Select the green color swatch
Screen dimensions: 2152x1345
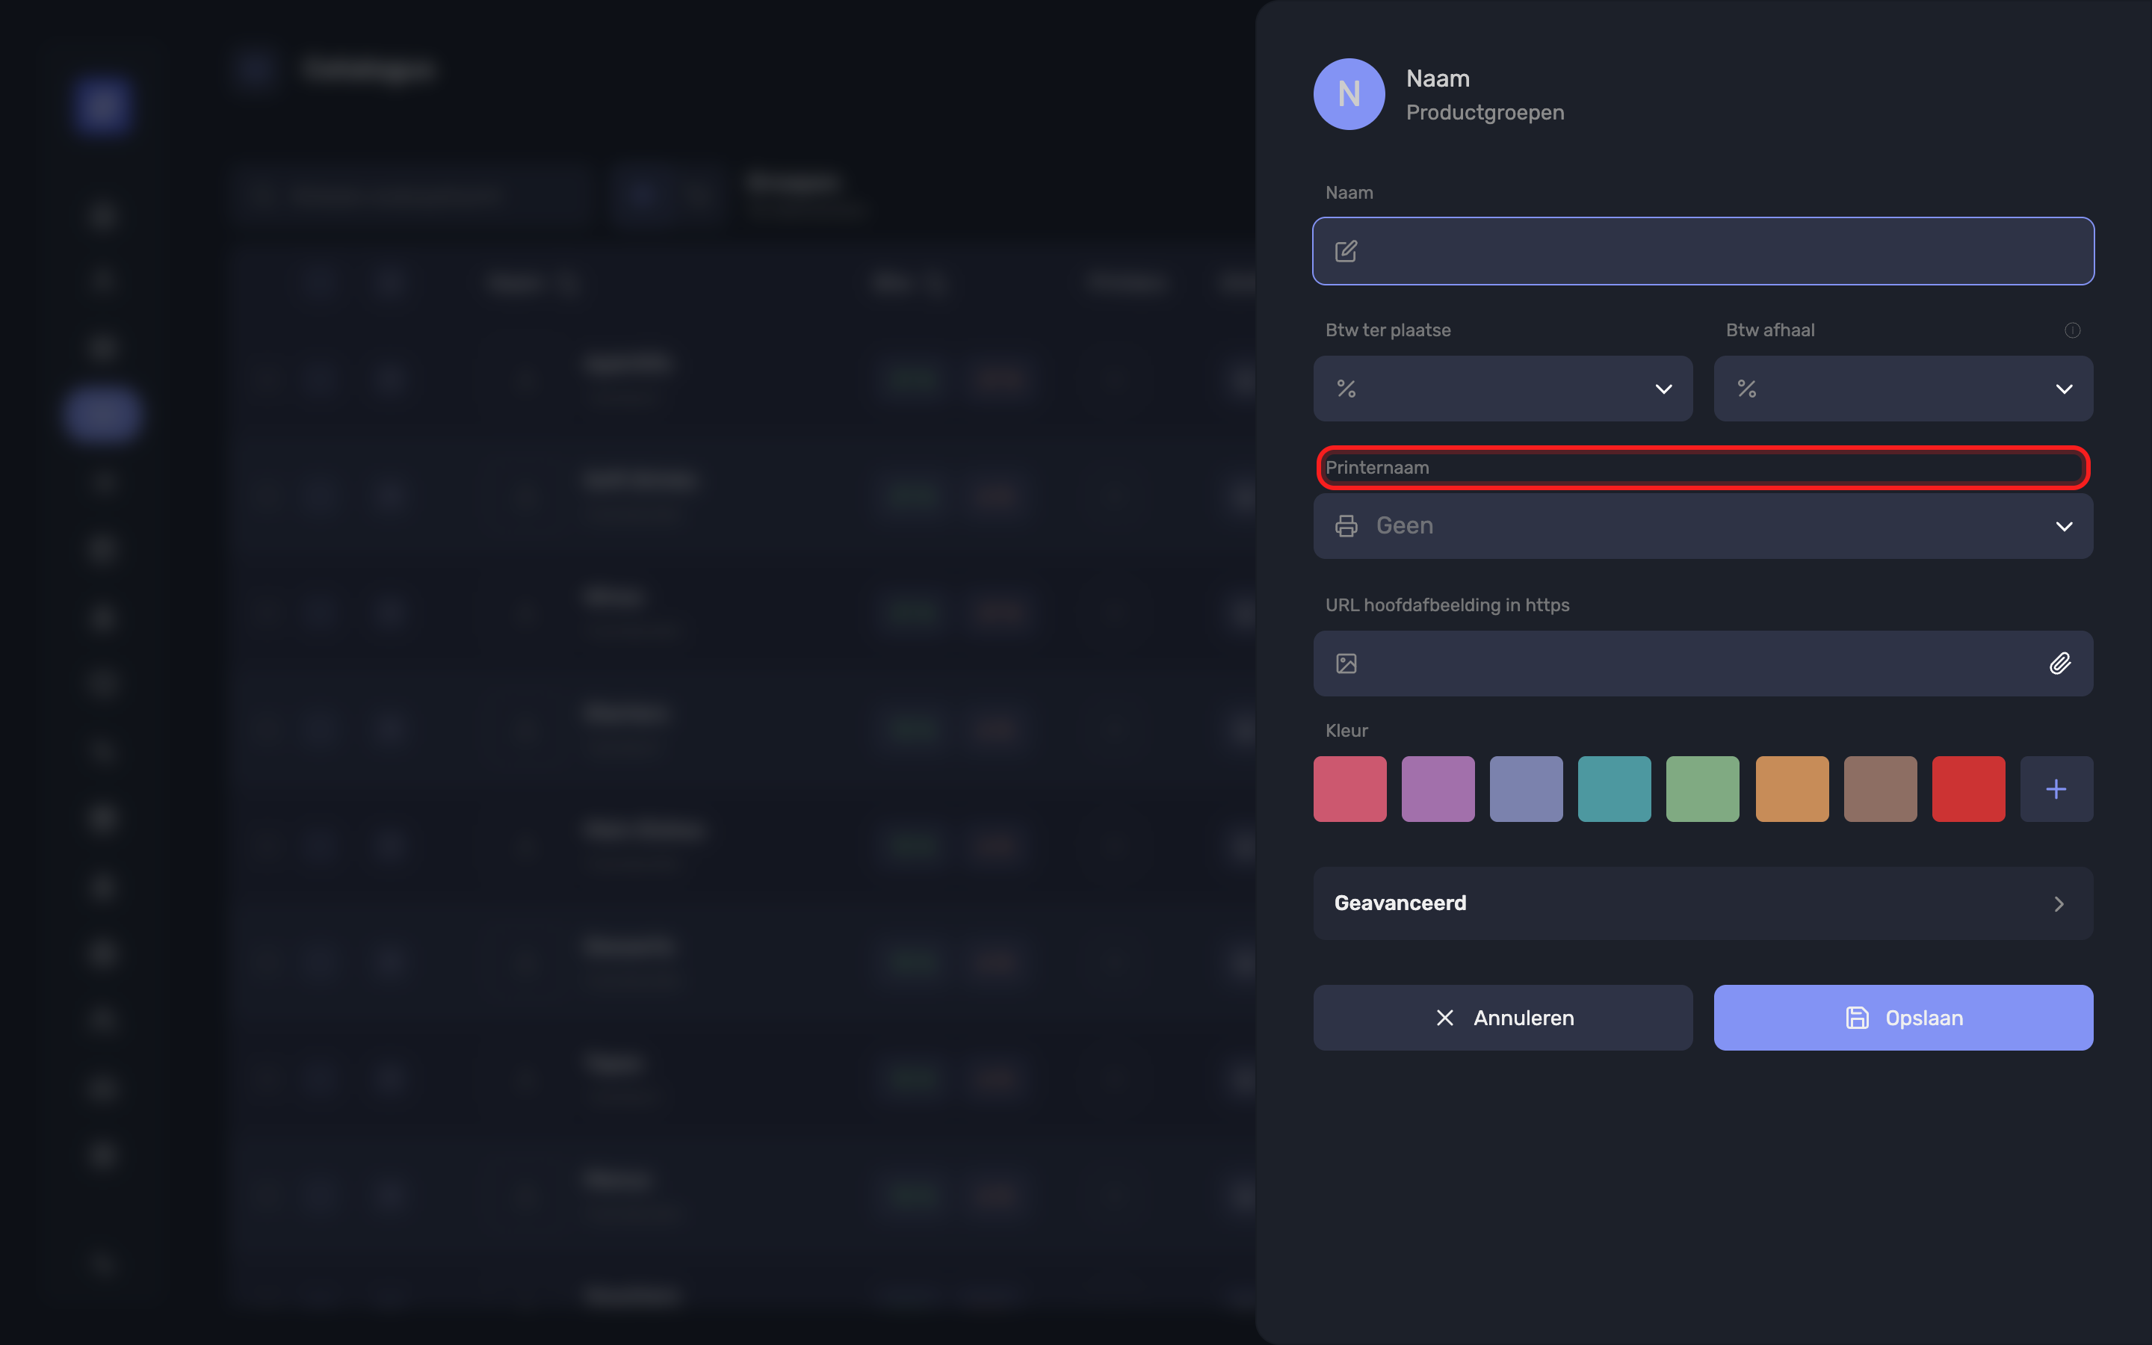[x=1702, y=789]
